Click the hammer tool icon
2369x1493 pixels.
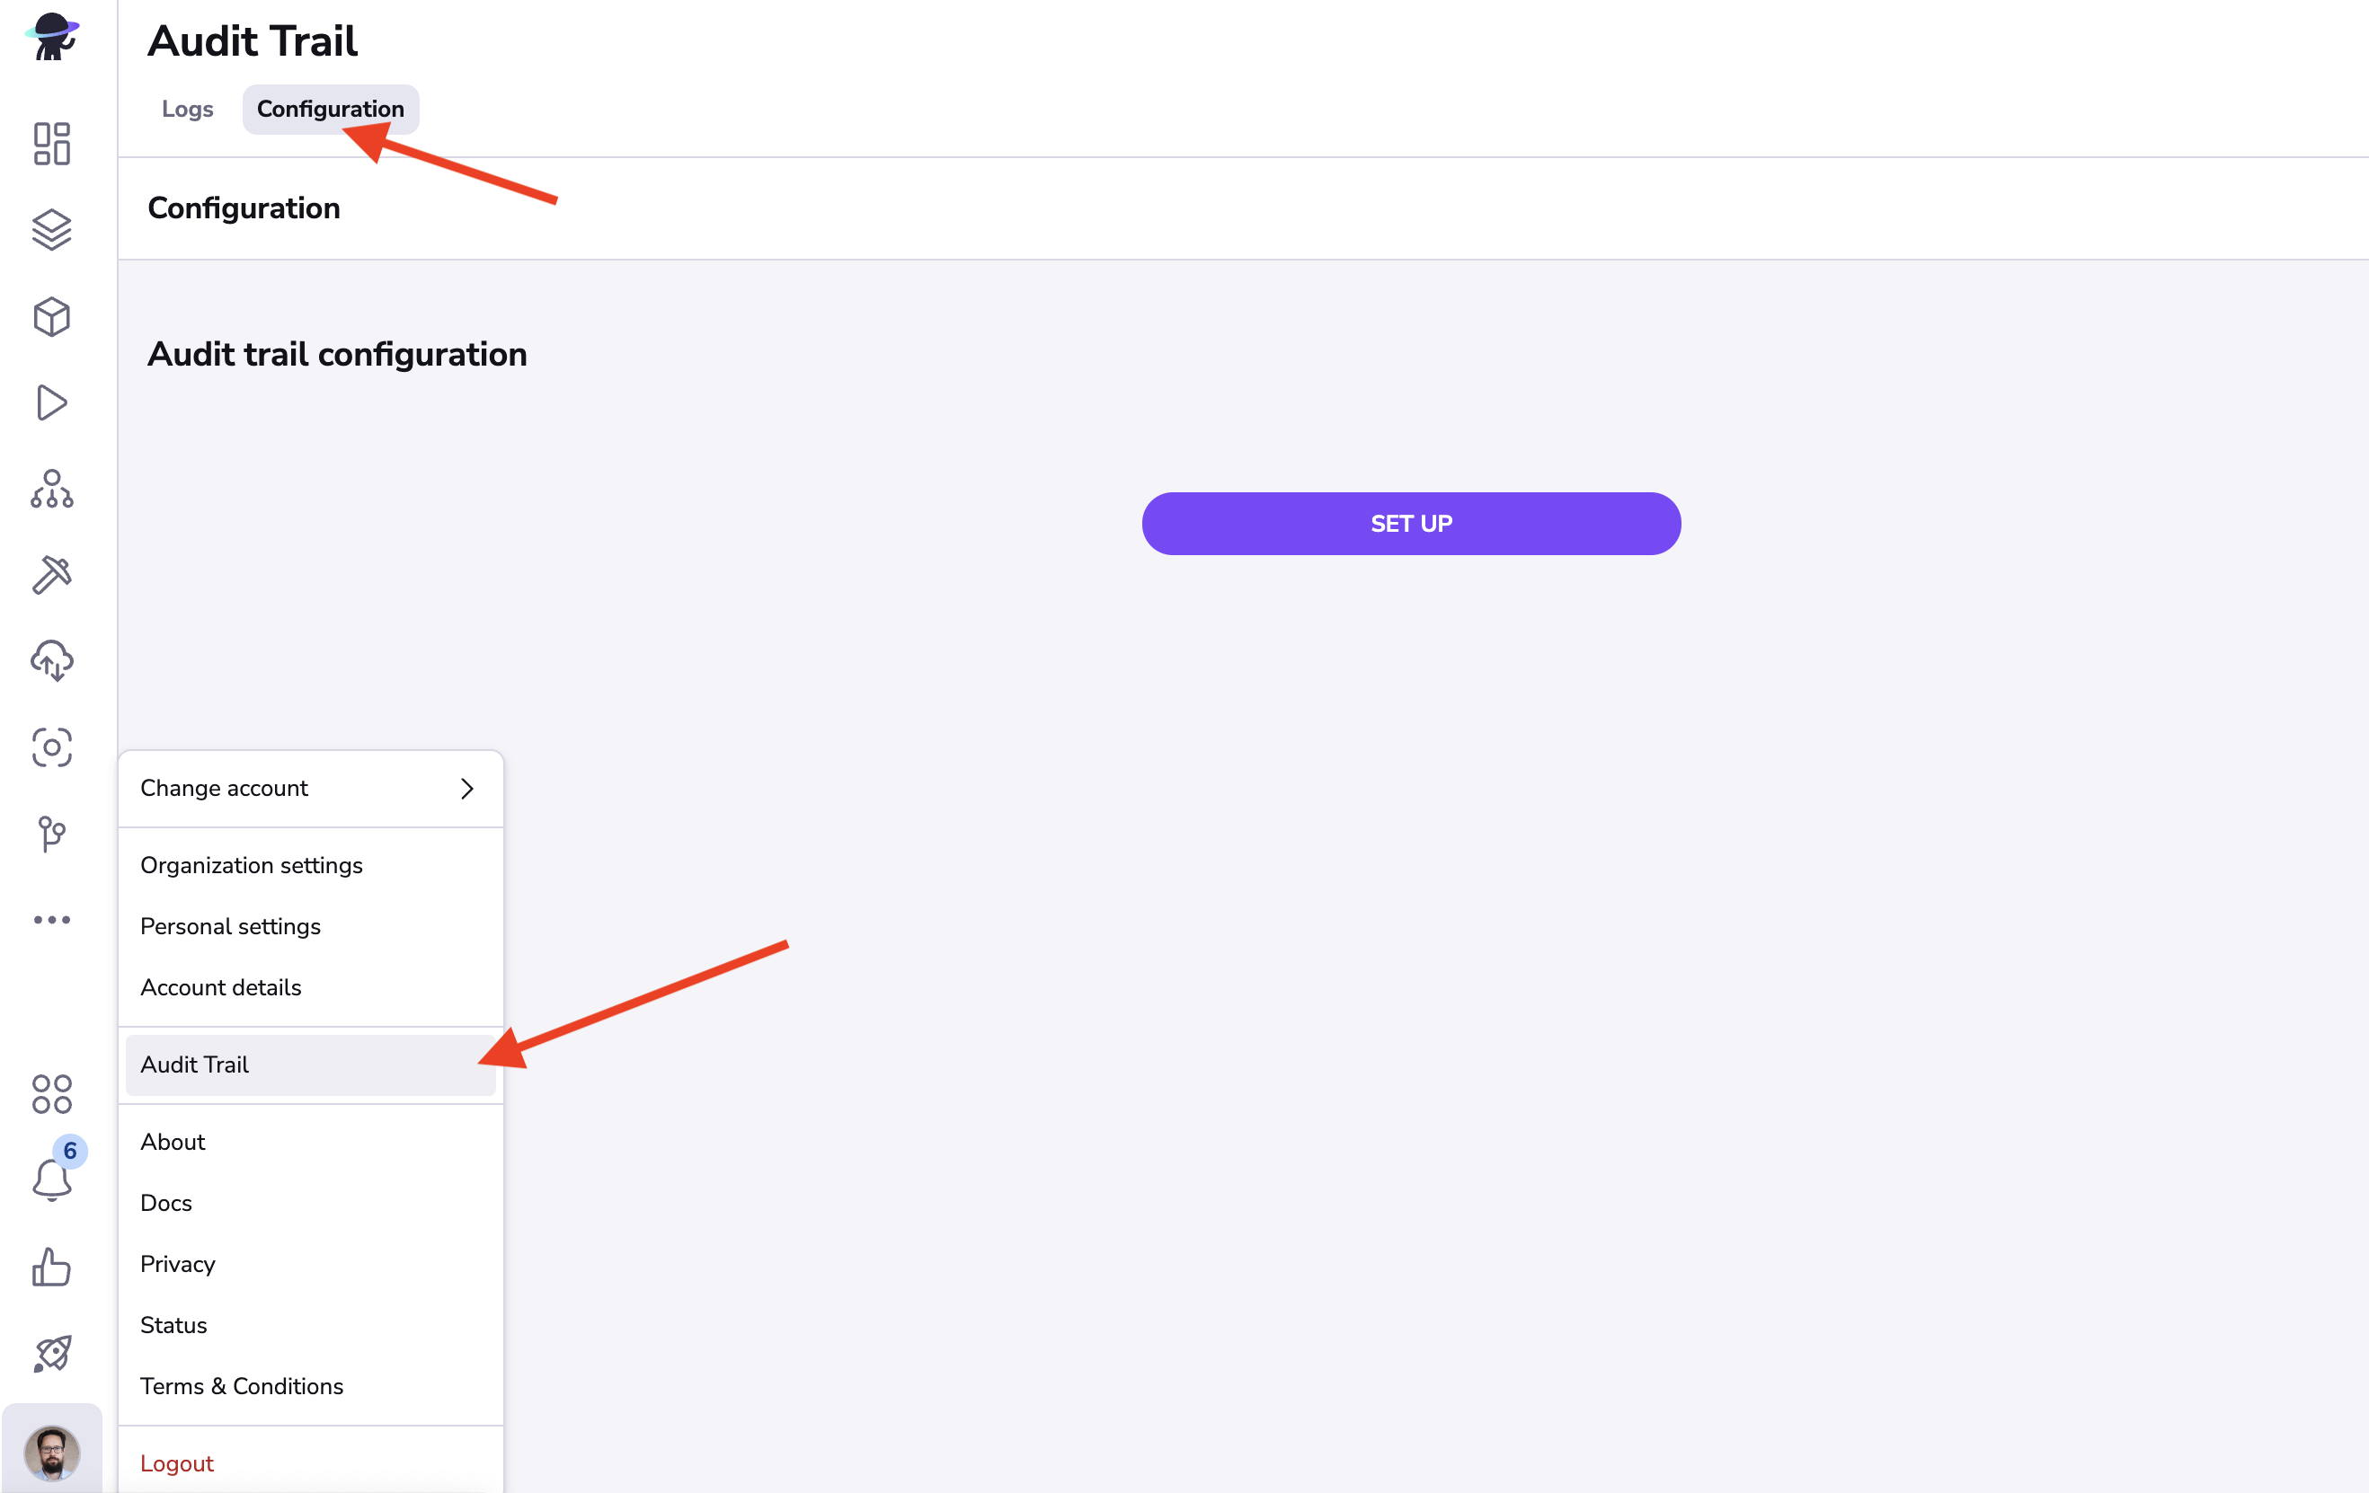[x=51, y=575]
